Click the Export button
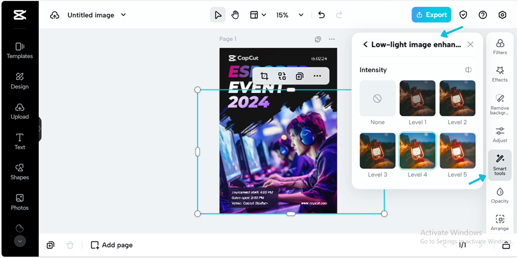Viewport: 517px width, 258px height. click(431, 15)
